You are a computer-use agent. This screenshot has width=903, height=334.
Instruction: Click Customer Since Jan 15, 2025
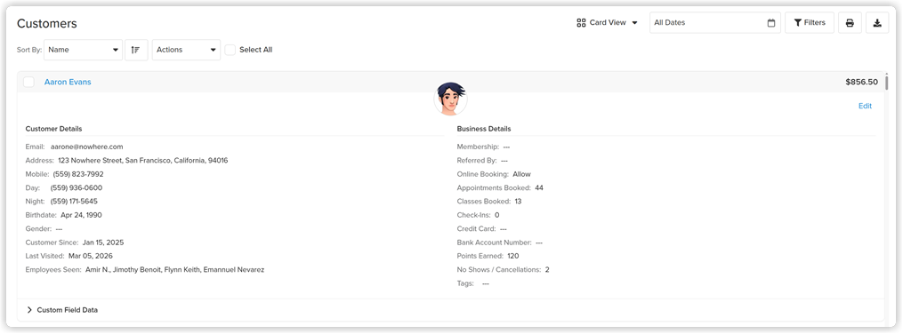tap(103, 243)
